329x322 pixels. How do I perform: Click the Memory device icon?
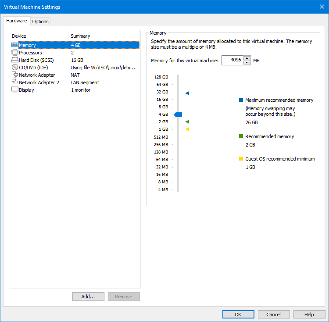pyautogui.click(x=15, y=45)
